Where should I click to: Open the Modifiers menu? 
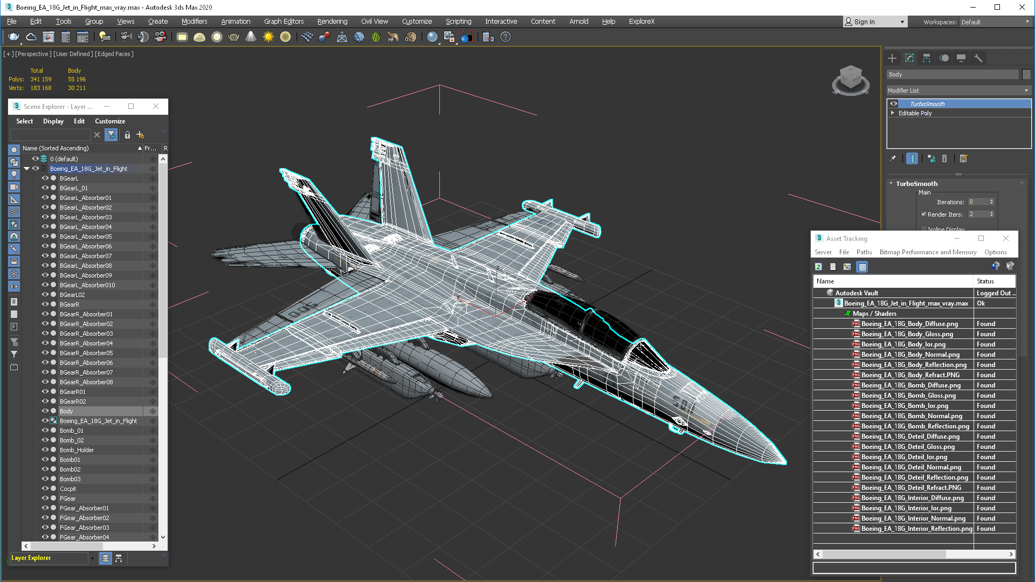[194, 22]
